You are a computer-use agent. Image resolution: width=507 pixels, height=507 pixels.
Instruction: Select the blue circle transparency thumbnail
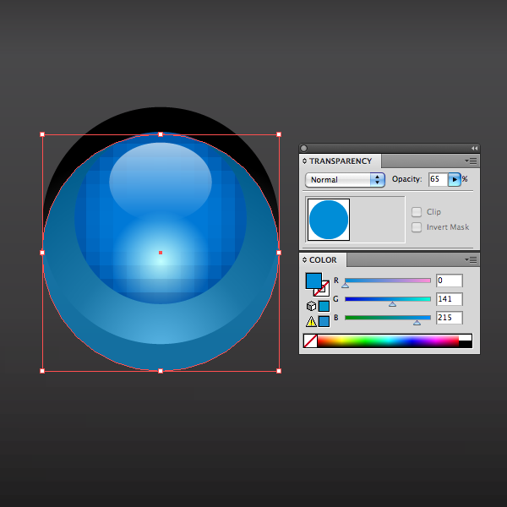point(329,220)
